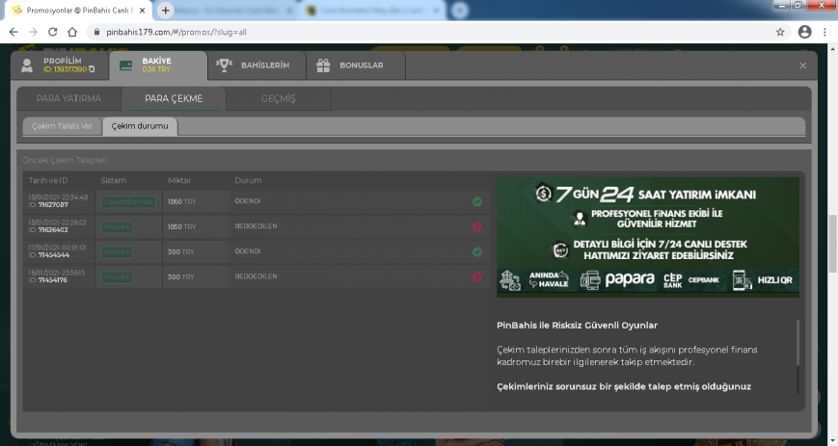Click the wallet icon in BAKİYE
This screenshot has height=446, width=838.
(126, 66)
